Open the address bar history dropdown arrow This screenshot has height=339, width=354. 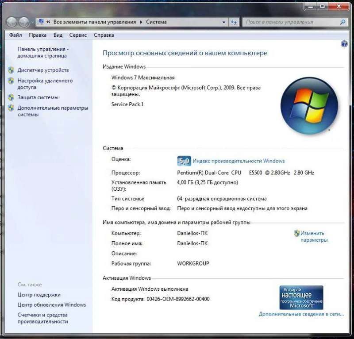pyautogui.click(x=224, y=22)
